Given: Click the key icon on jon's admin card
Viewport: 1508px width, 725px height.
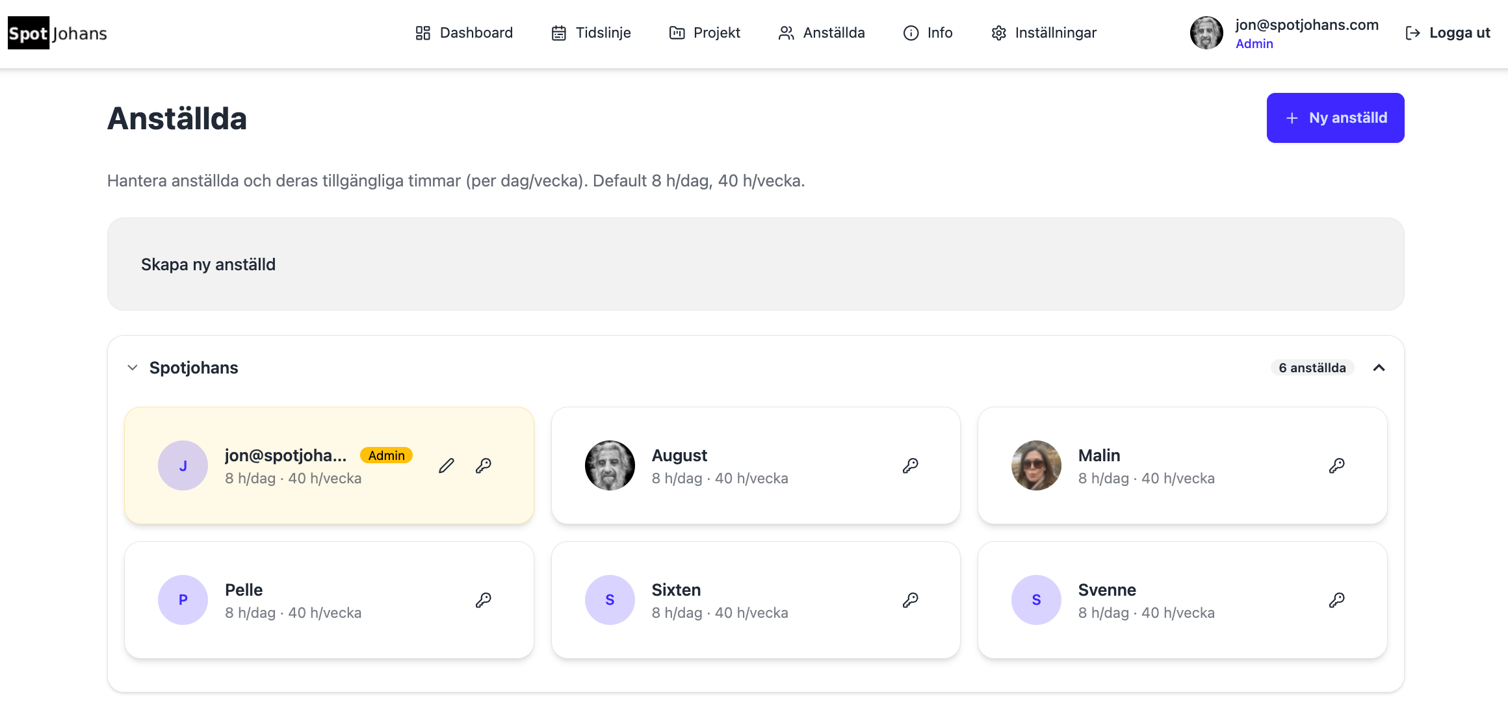Looking at the screenshot, I should (x=483, y=466).
